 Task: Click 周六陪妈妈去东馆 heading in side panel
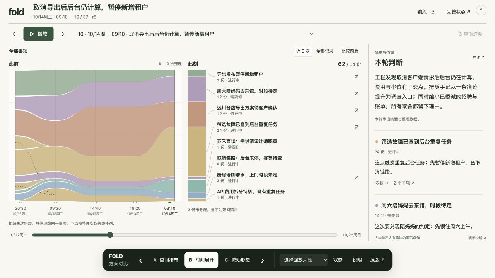(x=416, y=205)
